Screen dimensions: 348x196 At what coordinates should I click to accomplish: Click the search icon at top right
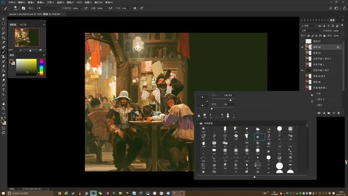click(331, 8)
